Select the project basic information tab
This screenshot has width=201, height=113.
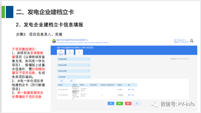pyautogui.click(x=61, y=52)
